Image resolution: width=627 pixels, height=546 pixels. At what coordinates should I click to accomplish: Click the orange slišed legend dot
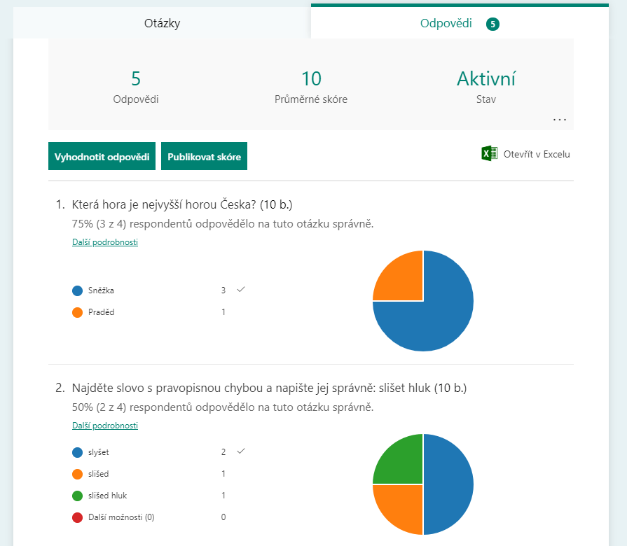pos(77,474)
